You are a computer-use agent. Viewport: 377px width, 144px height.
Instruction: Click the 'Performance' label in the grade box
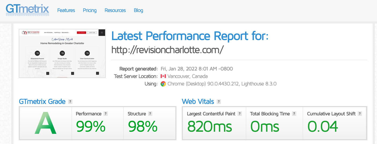pyautogui.click(x=89, y=114)
